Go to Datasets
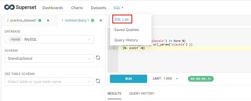The height and width of the screenshot is (101, 251). pyautogui.click(x=98, y=8)
